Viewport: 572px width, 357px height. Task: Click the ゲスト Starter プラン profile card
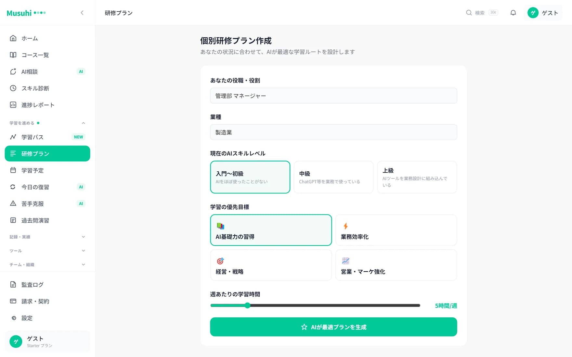point(47,341)
